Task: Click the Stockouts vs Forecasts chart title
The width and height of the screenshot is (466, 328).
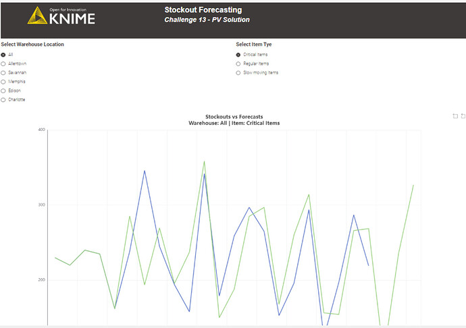Action: [234, 117]
